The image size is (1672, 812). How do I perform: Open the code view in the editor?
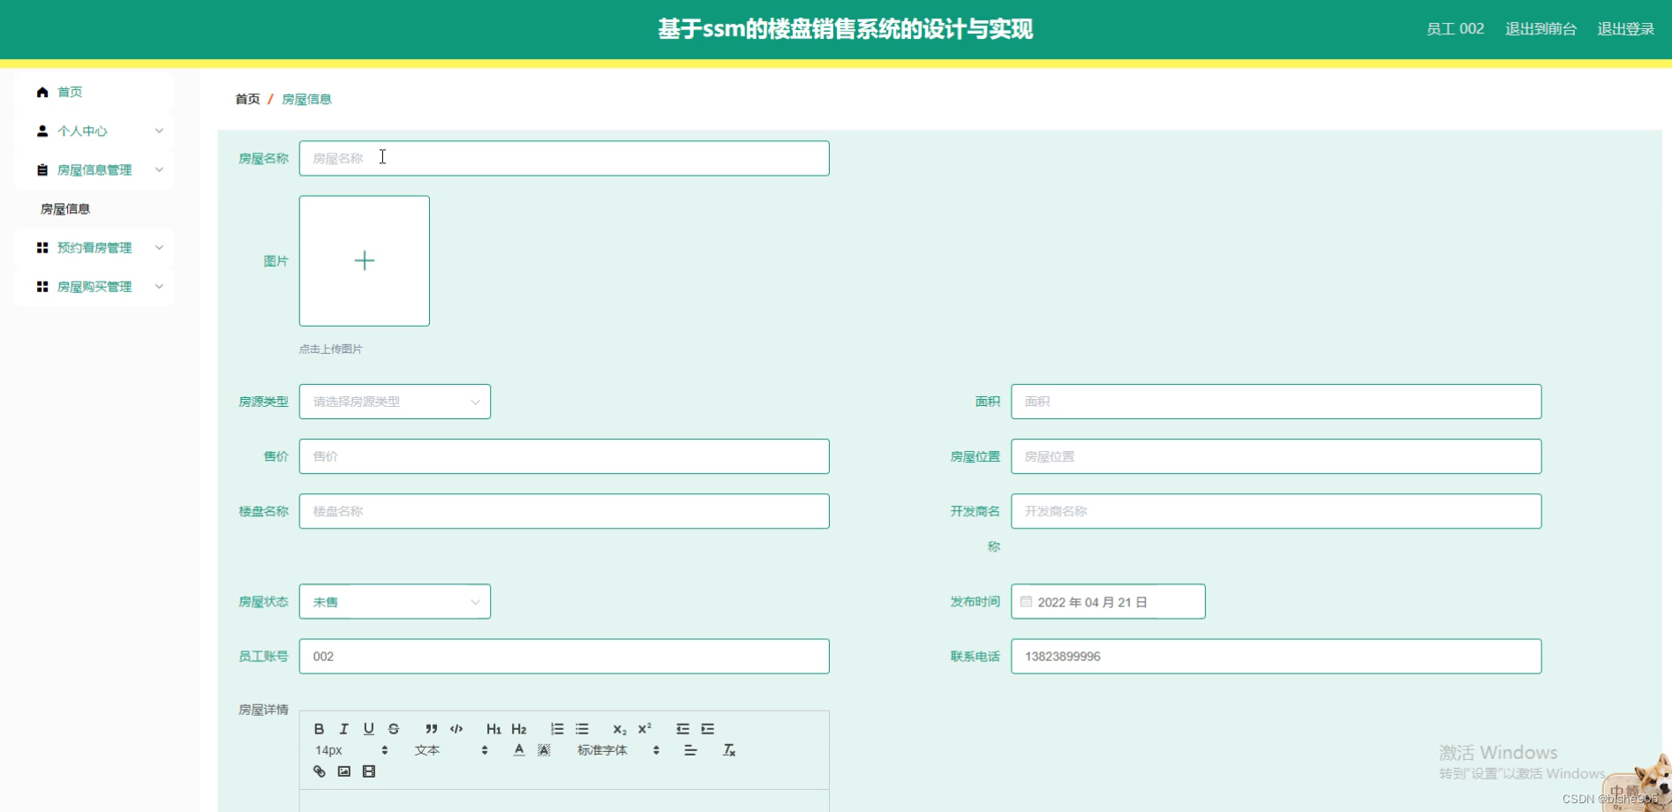[x=456, y=729]
